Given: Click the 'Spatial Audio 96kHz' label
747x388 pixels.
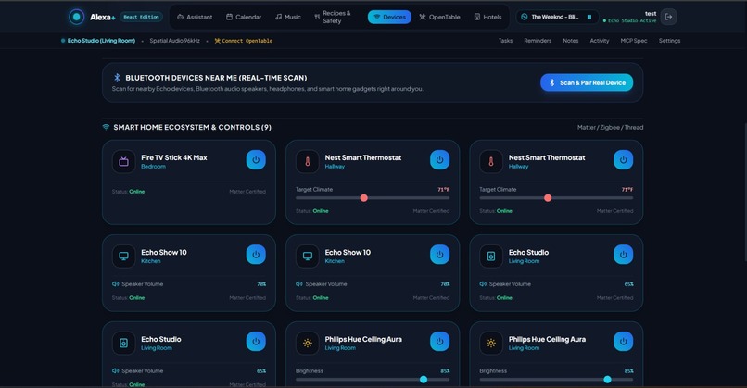Looking at the screenshot, I should [175, 41].
